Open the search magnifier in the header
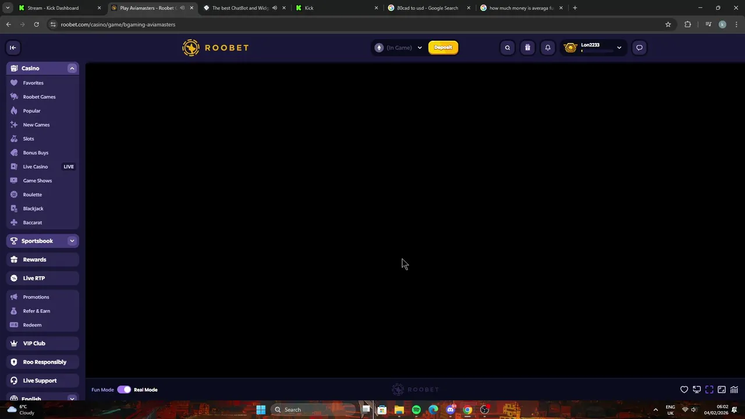Viewport: 745px width, 419px height. pos(508,48)
